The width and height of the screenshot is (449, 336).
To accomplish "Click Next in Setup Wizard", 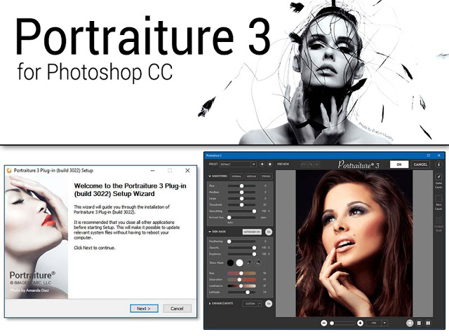I will point(144,309).
